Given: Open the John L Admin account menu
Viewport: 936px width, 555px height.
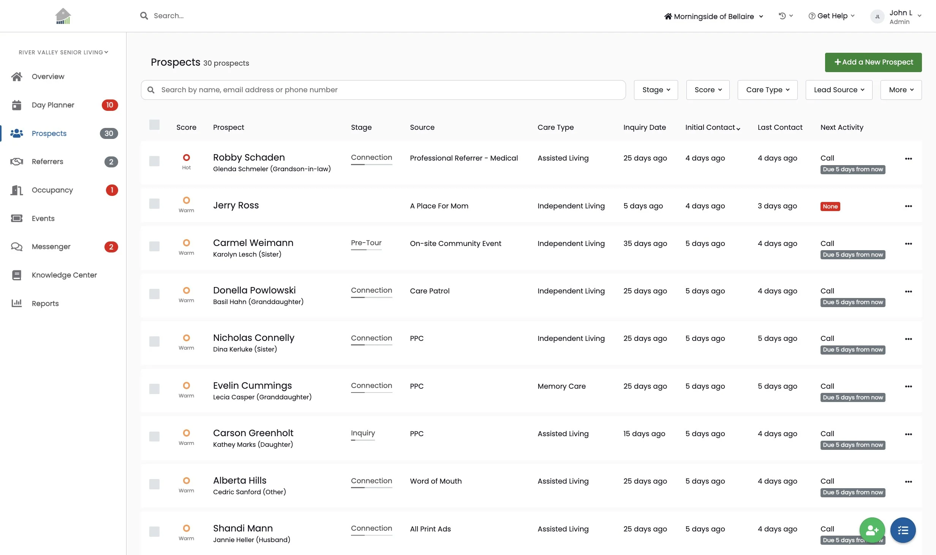Looking at the screenshot, I should 896,17.
